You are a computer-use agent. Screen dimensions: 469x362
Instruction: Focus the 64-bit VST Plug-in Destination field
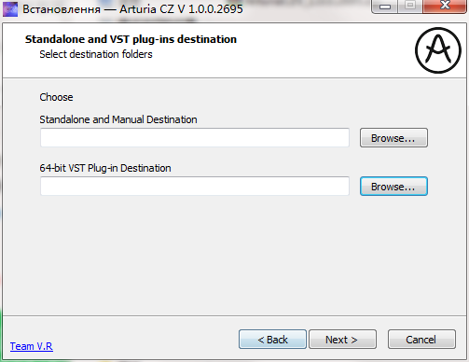195,186
